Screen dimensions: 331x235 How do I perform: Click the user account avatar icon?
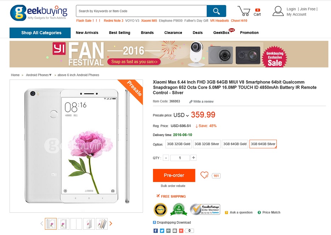click(x=278, y=11)
